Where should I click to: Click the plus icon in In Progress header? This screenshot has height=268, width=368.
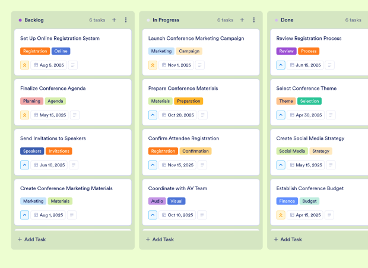pos(242,20)
